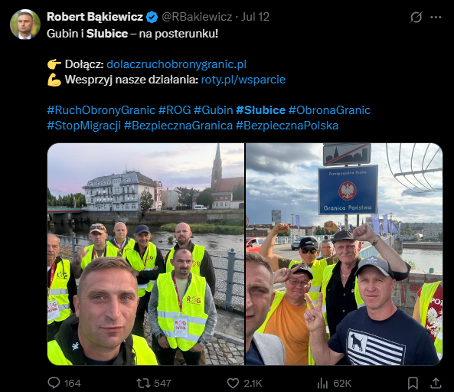Open Robert Bąkiewicz profile avatar

click(x=25, y=24)
